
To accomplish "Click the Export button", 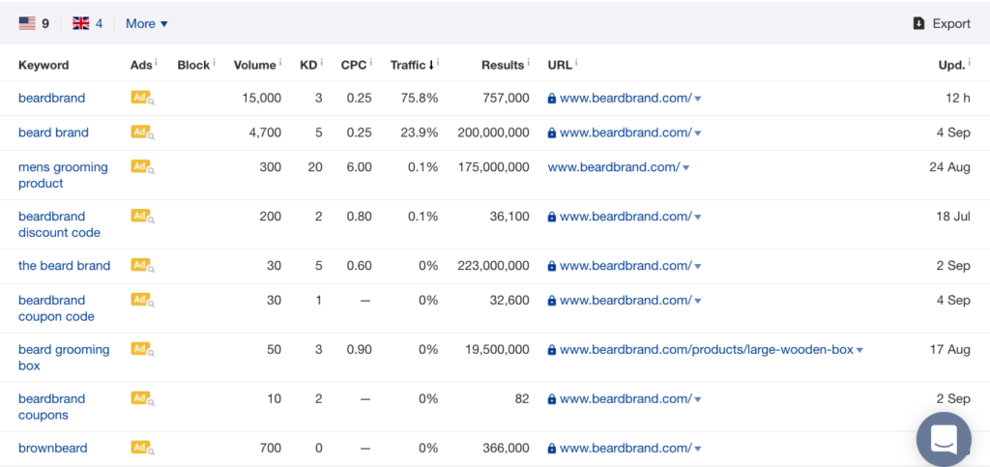I will pyautogui.click(x=942, y=23).
